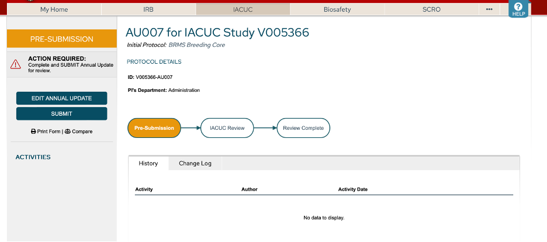
Task: Select the IACUC navigation tab
Action: click(x=243, y=9)
